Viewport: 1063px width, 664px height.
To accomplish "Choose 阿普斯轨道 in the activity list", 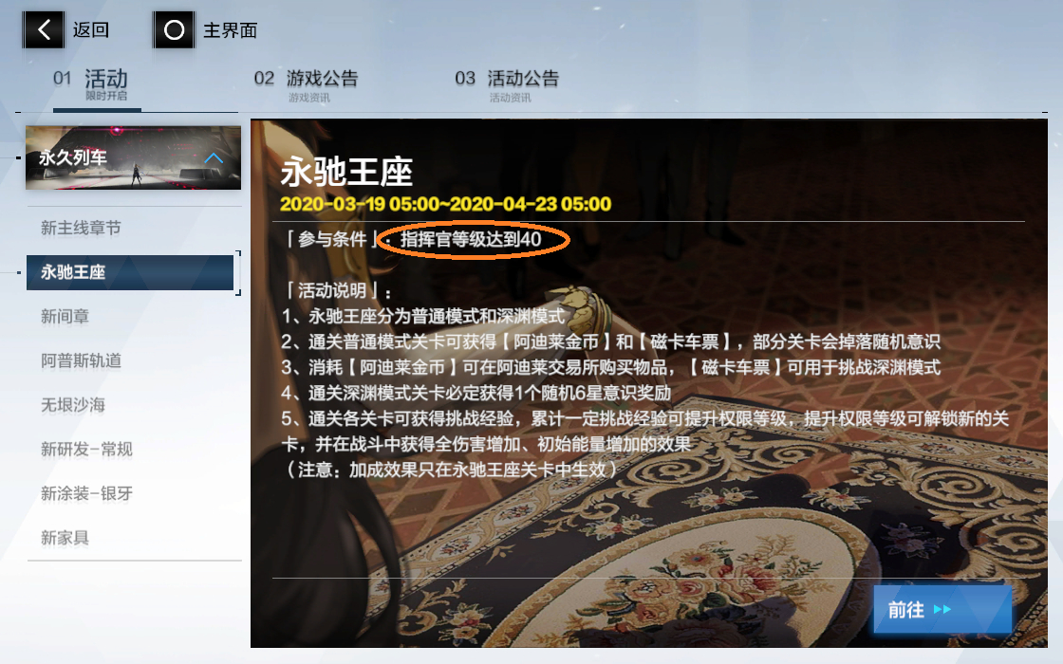I will tap(82, 360).
